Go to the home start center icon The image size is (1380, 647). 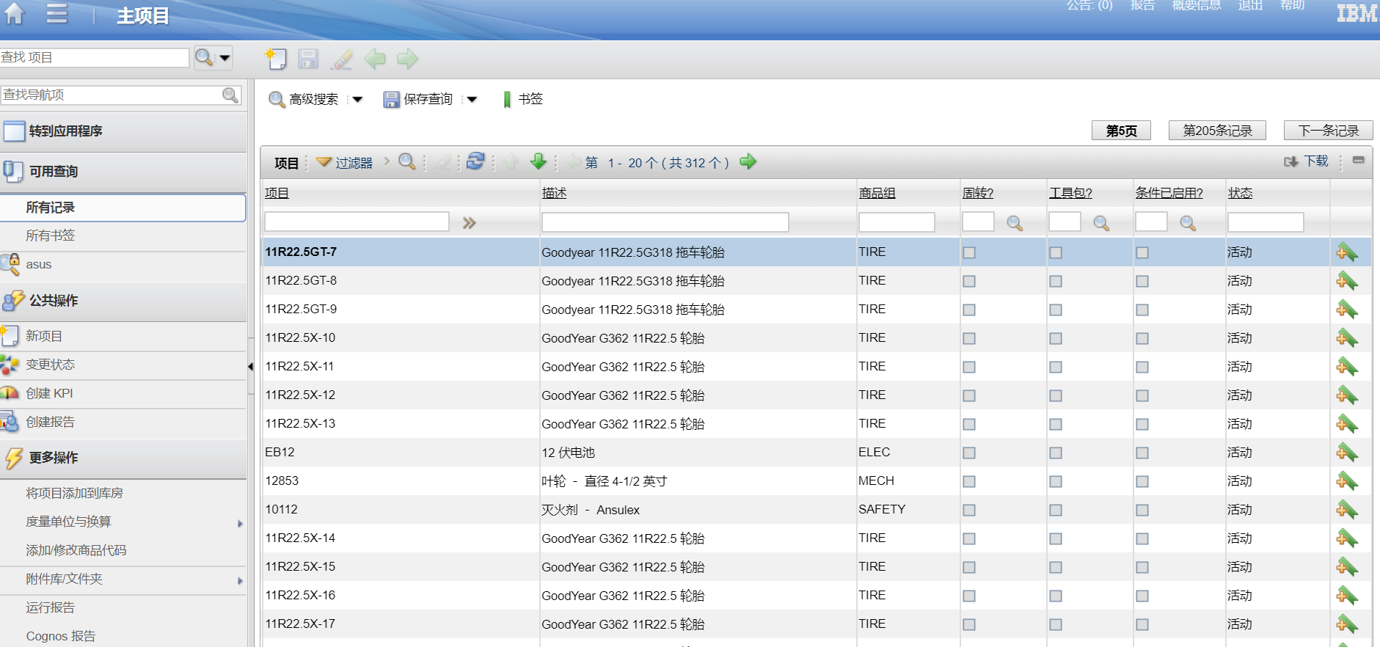[14, 13]
